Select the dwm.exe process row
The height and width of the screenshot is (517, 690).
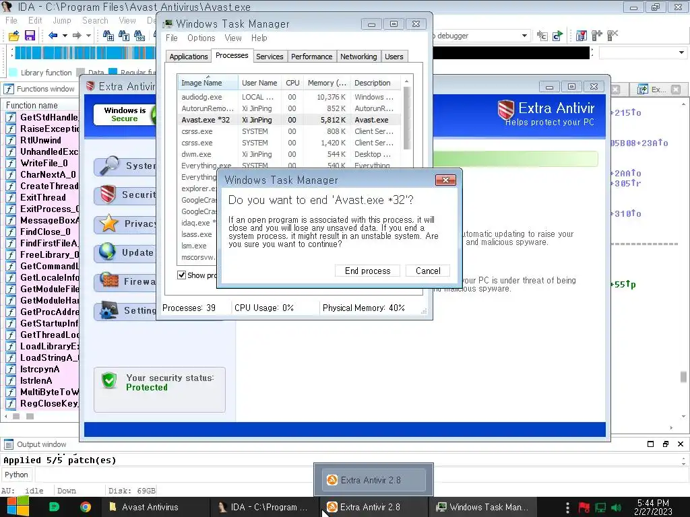point(289,154)
